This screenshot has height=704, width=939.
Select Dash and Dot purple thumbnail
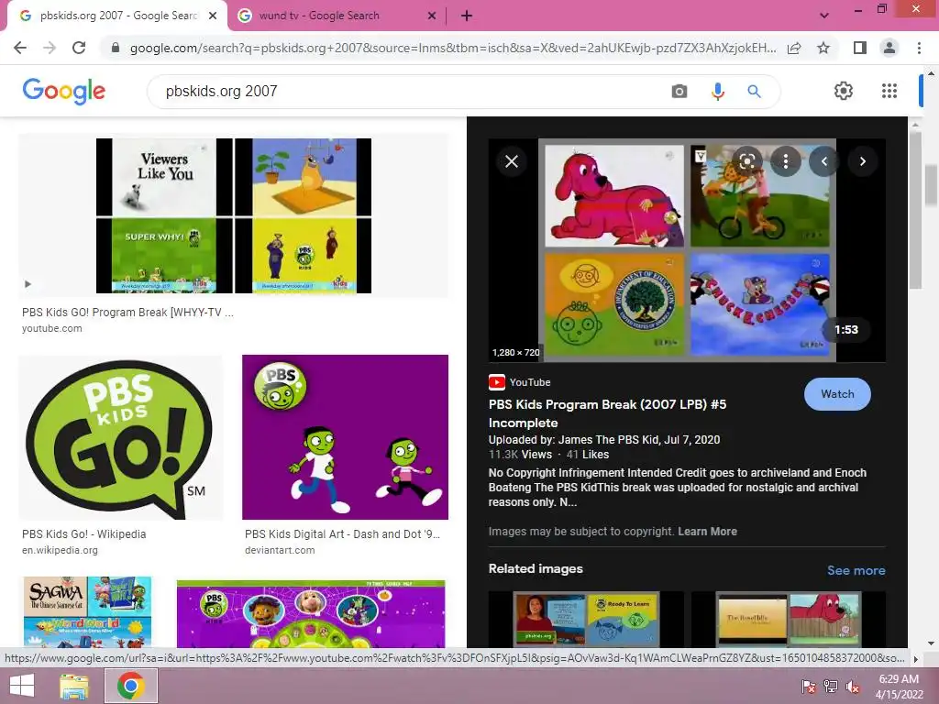pos(345,437)
